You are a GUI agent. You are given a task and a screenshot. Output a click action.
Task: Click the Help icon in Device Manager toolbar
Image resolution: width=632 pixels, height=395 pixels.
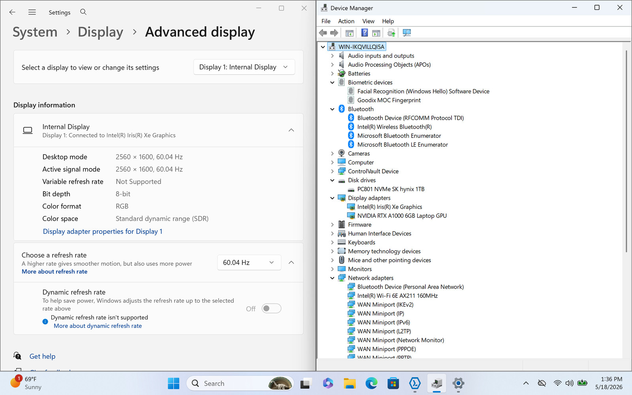tap(365, 33)
